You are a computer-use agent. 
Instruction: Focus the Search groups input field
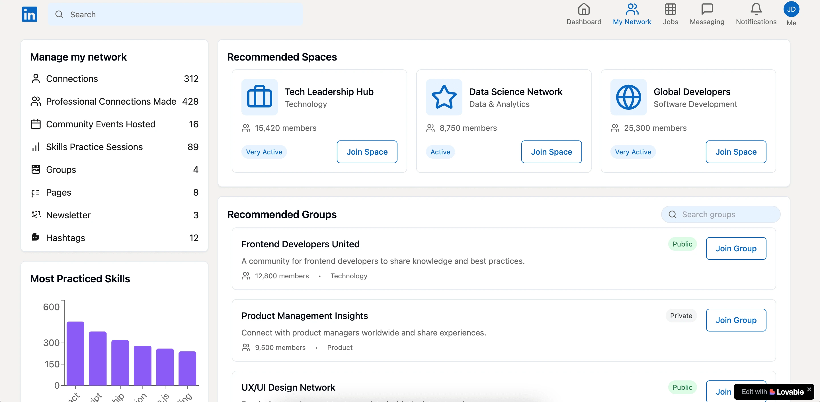point(720,214)
